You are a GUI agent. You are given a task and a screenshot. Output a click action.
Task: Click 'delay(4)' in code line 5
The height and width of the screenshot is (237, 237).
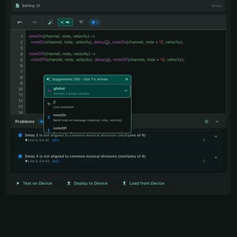coord(103,60)
